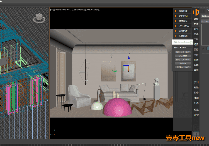Viewport: 209px width, 146px height.
Task: Switch to the 渲染 tab
Action: point(196,34)
